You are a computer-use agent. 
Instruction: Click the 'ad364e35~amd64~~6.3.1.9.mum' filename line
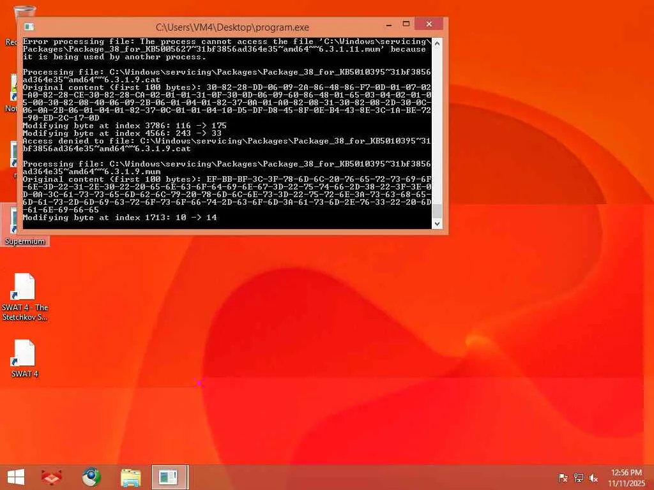coord(91,172)
